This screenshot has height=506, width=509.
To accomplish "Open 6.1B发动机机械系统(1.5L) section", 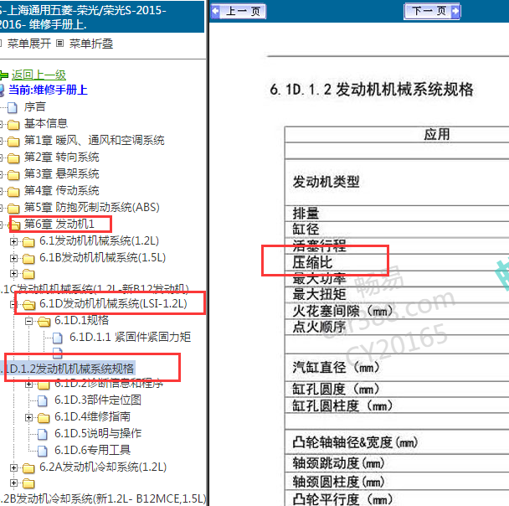I will pos(103,258).
